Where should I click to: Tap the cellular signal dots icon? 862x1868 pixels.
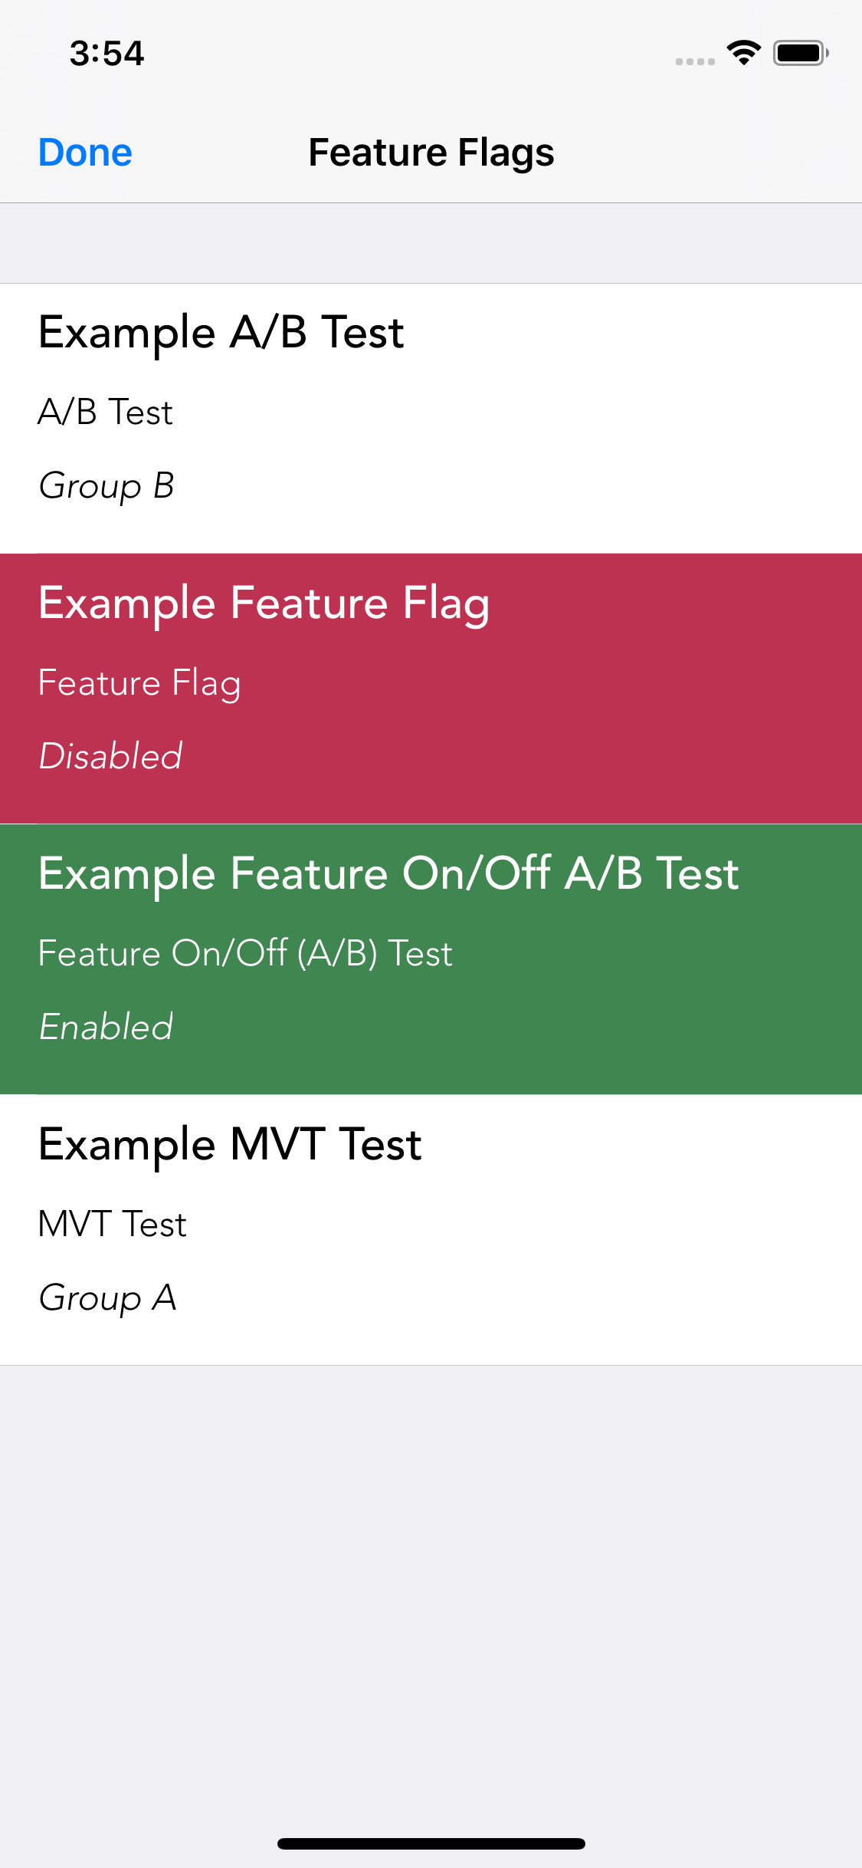(695, 61)
